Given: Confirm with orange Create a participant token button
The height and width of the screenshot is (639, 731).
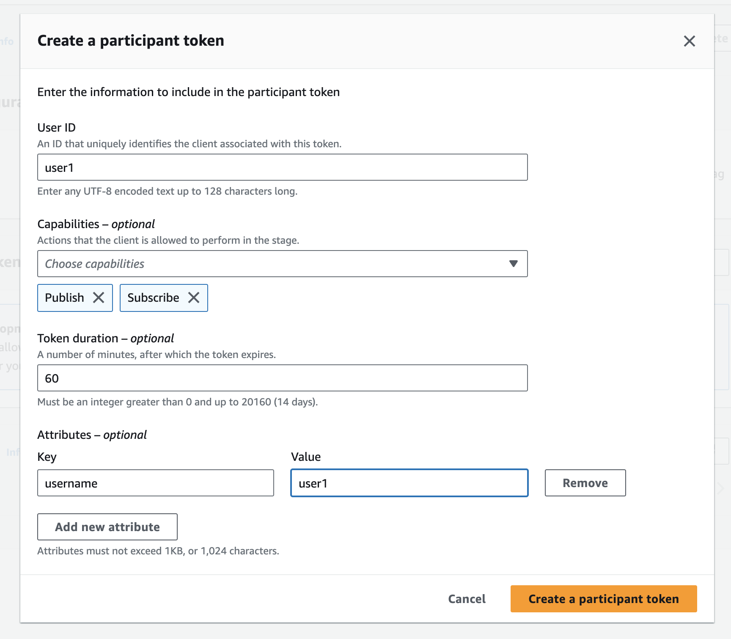Looking at the screenshot, I should 603,599.
